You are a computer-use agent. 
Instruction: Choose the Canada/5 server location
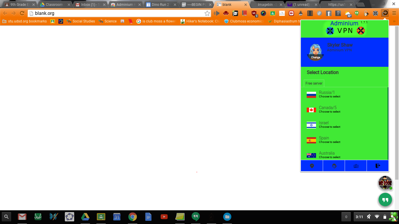tap(344, 109)
